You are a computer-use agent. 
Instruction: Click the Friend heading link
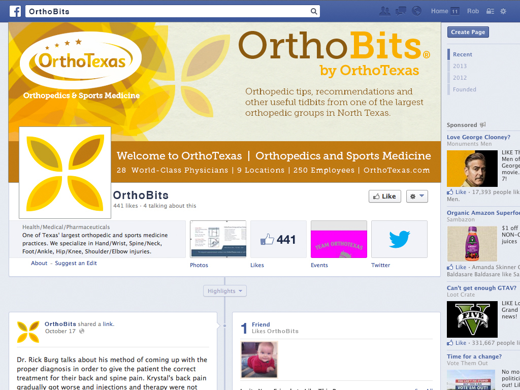tap(261, 324)
